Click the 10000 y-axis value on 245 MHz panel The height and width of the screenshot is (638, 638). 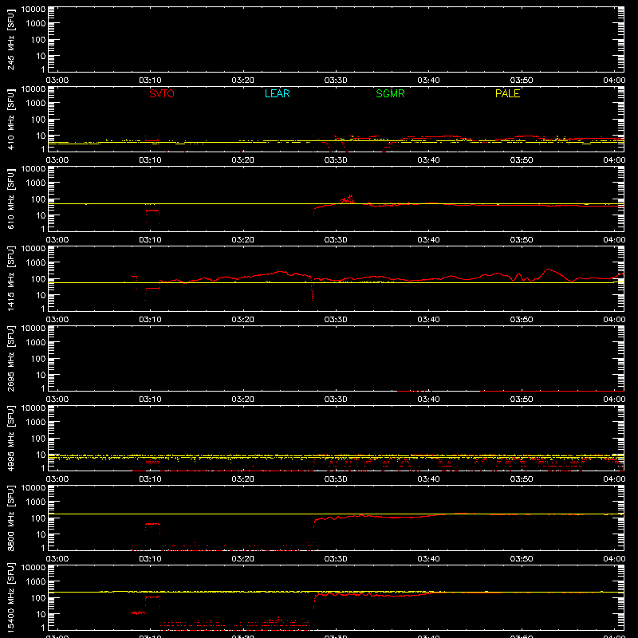[33, 10]
